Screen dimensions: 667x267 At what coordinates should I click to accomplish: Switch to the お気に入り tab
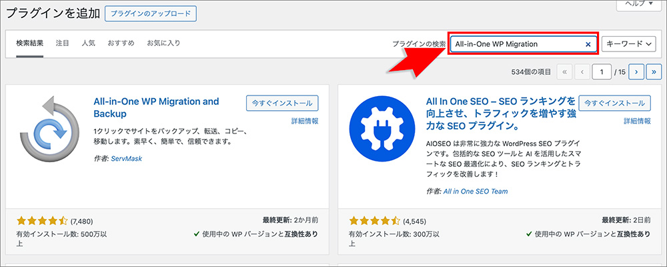coord(164,43)
